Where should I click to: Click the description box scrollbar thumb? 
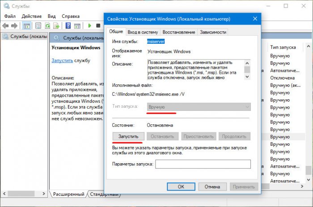[247, 69]
